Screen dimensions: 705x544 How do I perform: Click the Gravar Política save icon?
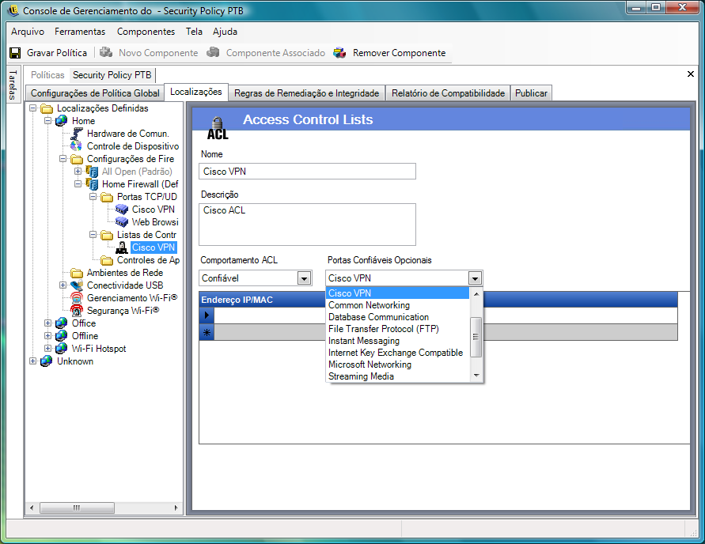15,53
